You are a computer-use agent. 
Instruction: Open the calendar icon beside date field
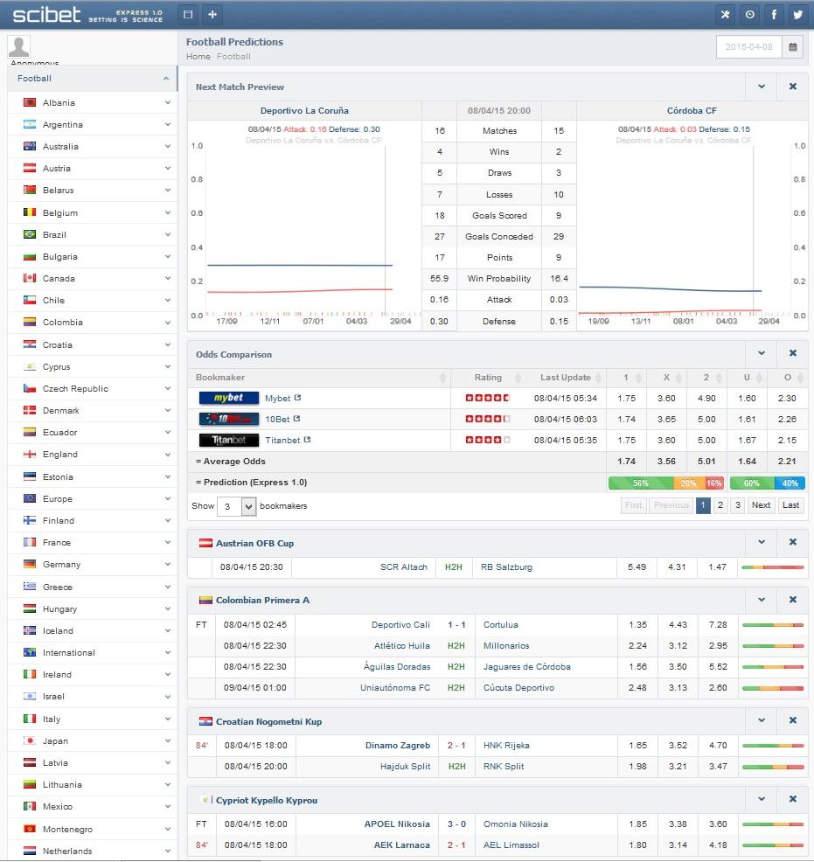tap(792, 46)
